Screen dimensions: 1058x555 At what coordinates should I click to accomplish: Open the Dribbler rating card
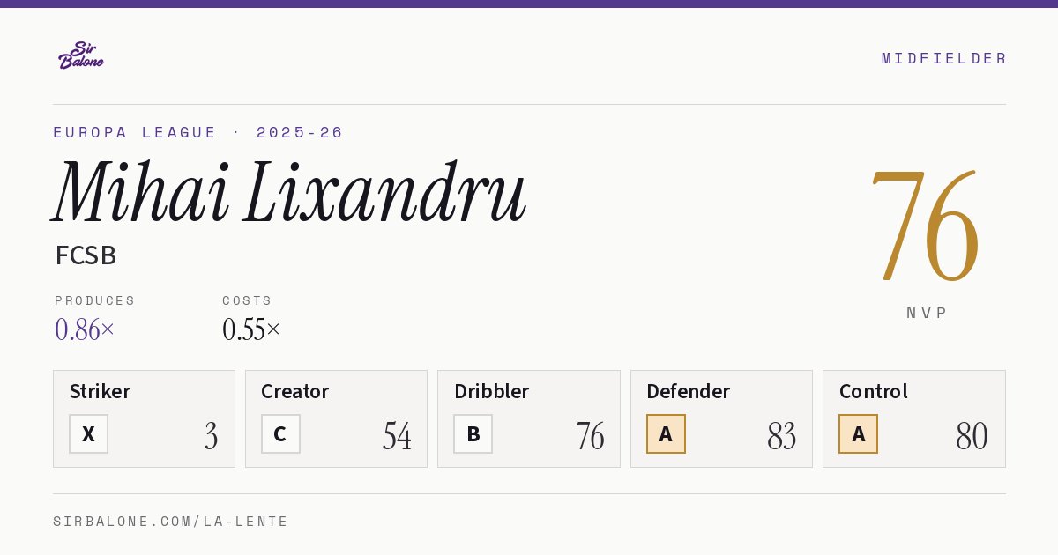[x=529, y=418]
